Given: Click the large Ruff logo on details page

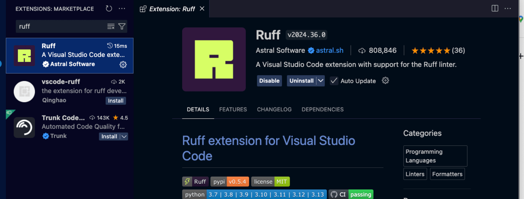Looking at the screenshot, I should [214, 59].
